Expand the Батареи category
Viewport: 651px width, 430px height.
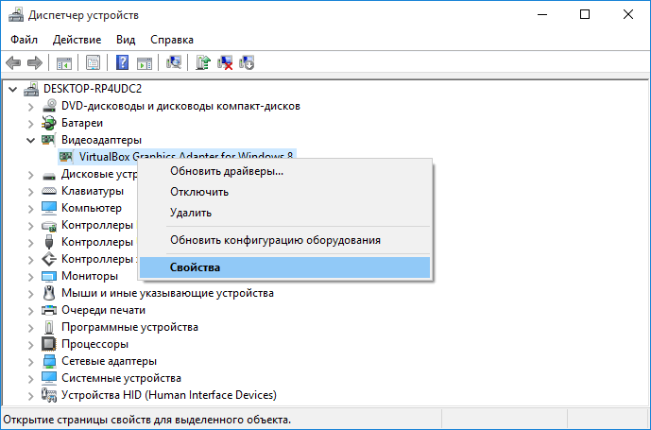[30, 123]
